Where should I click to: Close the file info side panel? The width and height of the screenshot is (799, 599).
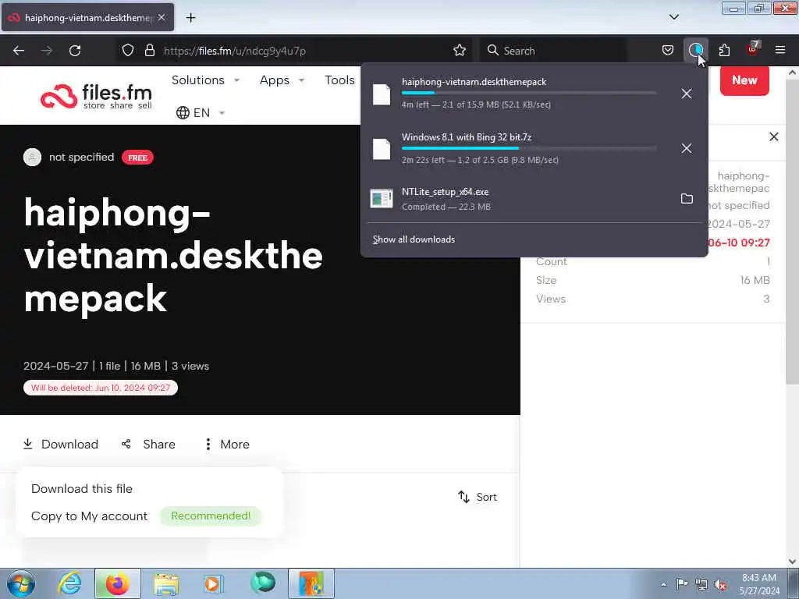tap(773, 136)
